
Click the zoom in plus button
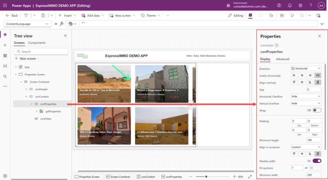[x=234, y=177]
